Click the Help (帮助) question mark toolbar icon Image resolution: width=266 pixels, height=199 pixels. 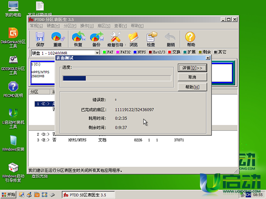191,39
